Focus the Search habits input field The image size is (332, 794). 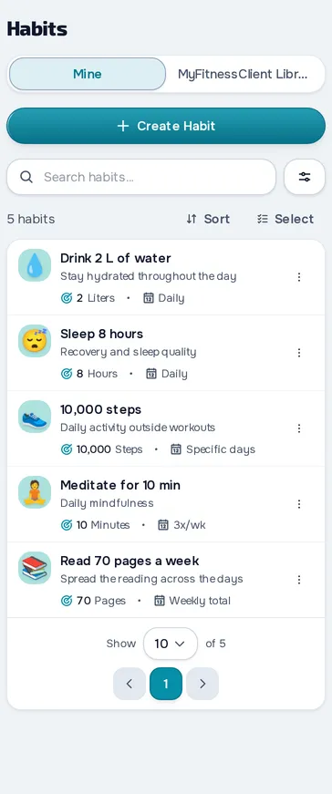[141, 177]
